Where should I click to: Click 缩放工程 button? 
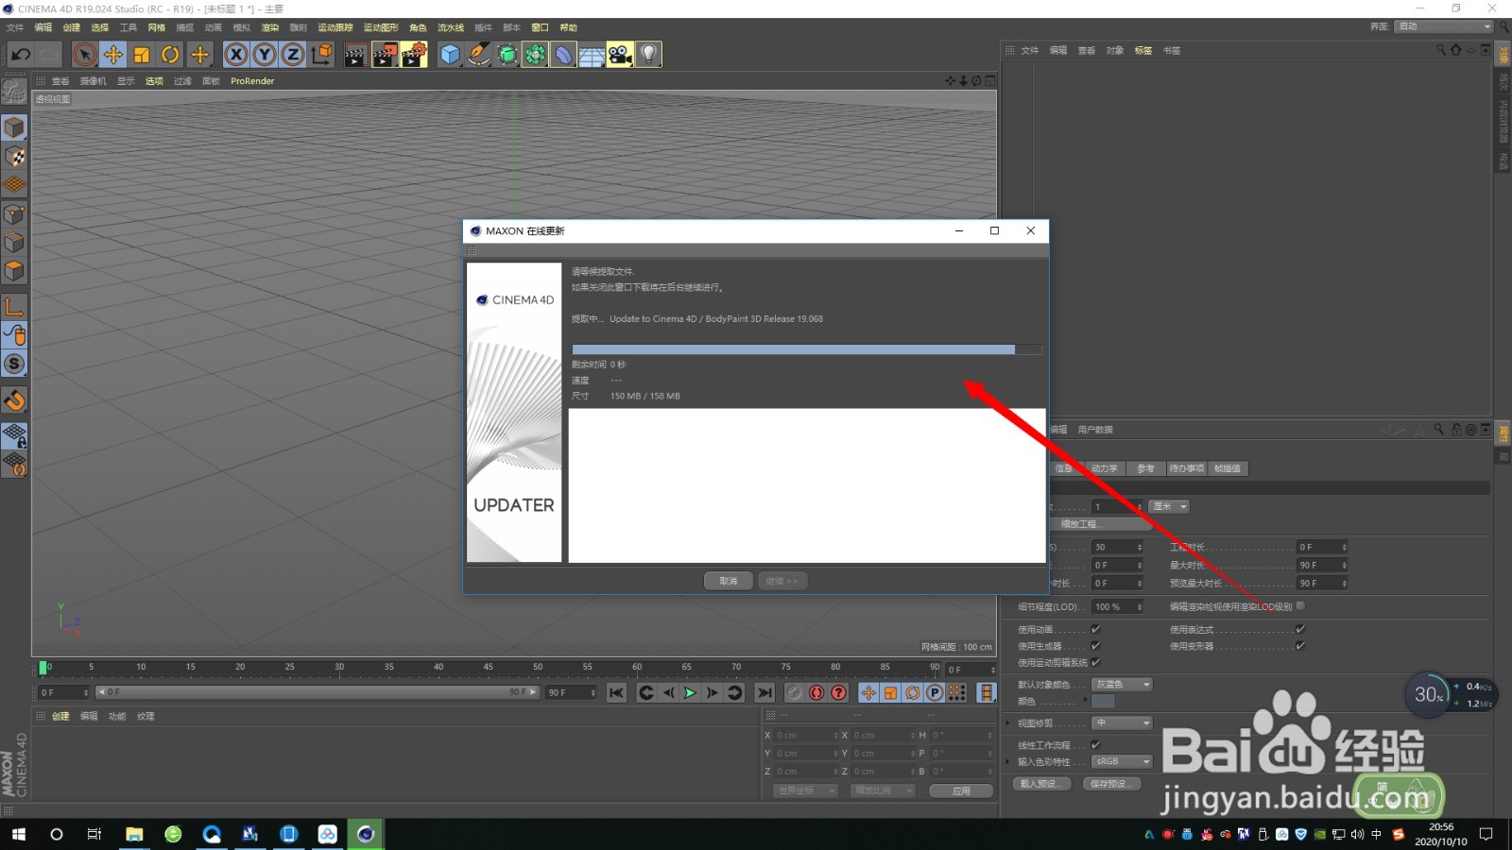click(x=1083, y=524)
